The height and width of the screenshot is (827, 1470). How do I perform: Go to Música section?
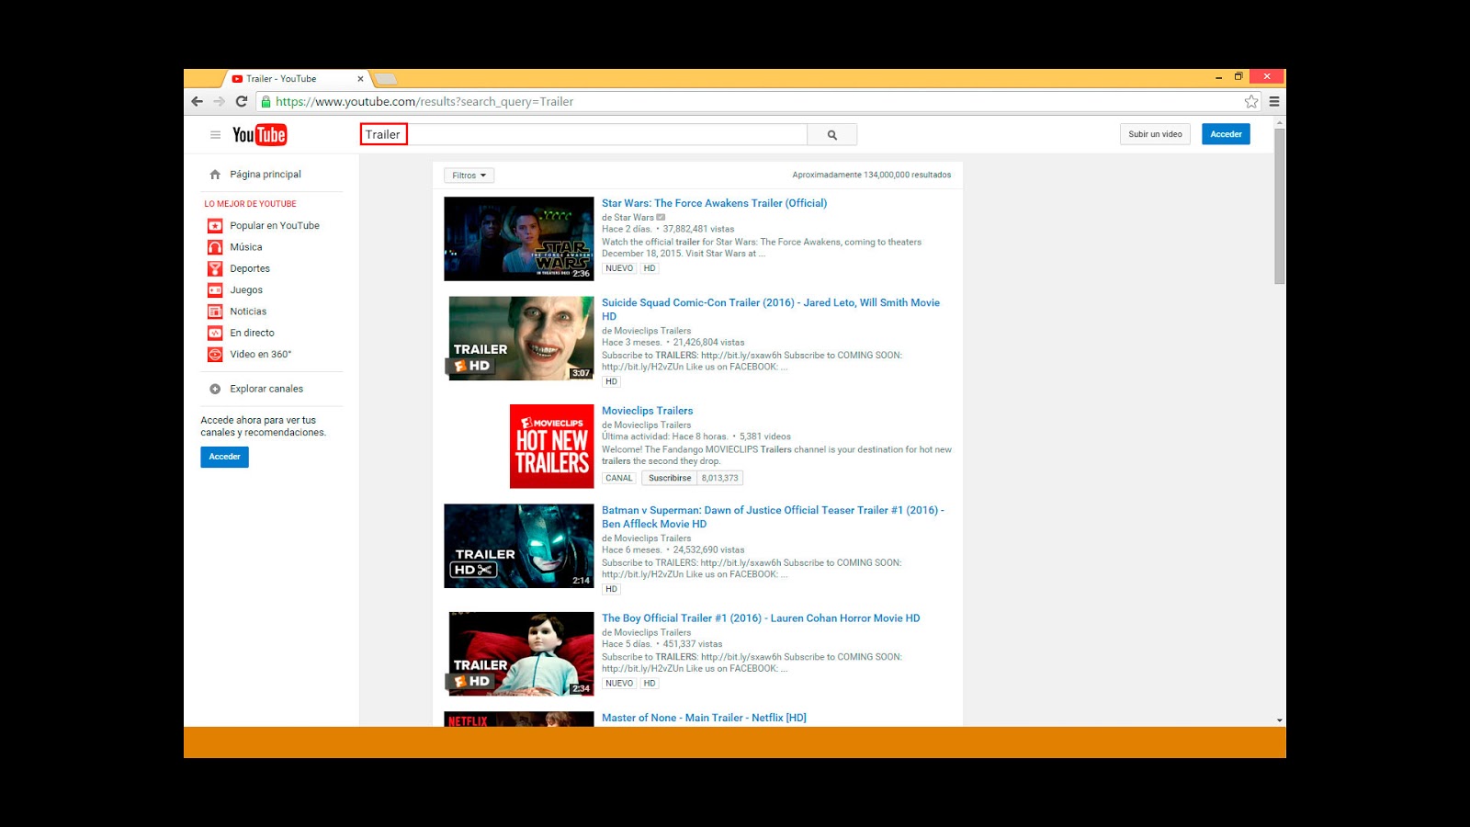pos(246,247)
